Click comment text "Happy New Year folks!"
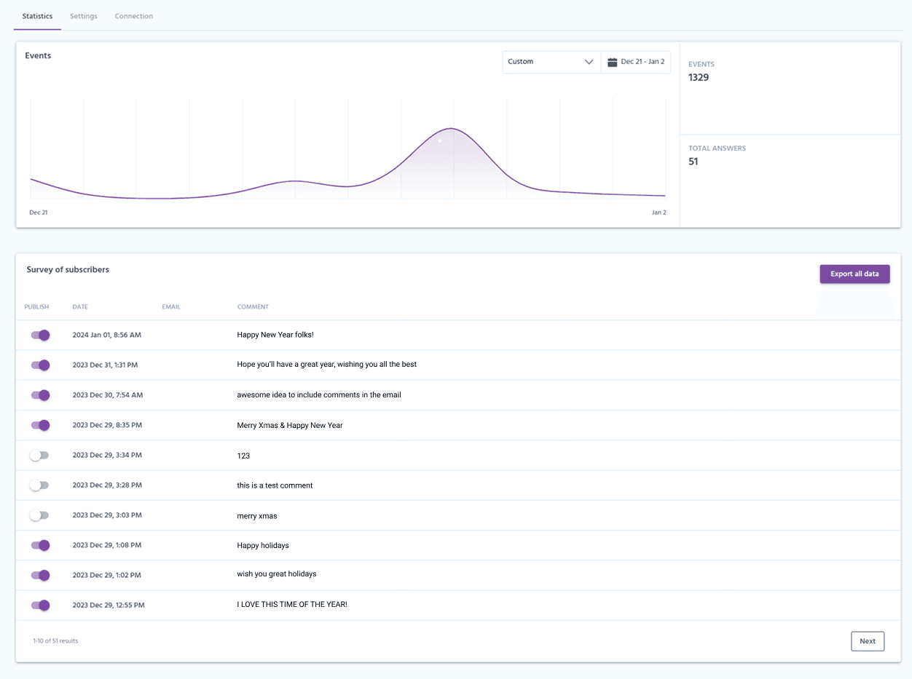 click(275, 335)
